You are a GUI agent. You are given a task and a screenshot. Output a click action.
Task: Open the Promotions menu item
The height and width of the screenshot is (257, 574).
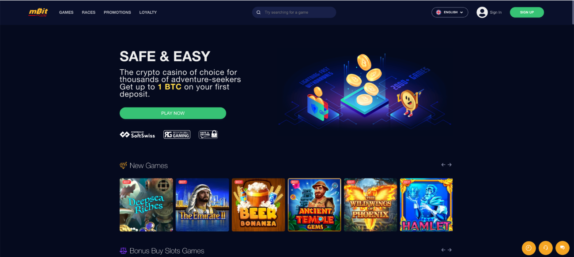[x=117, y=12]
